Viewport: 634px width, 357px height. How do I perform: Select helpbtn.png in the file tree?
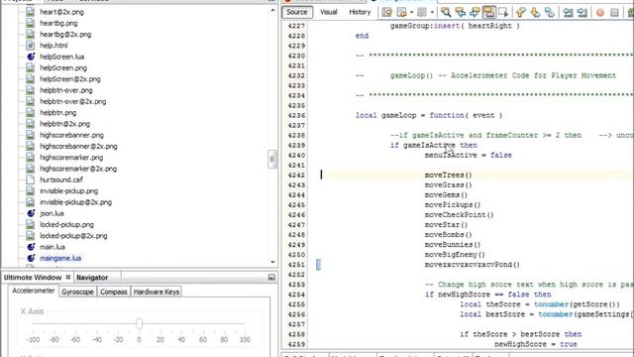pyautogui.click(x=58, y=112)
